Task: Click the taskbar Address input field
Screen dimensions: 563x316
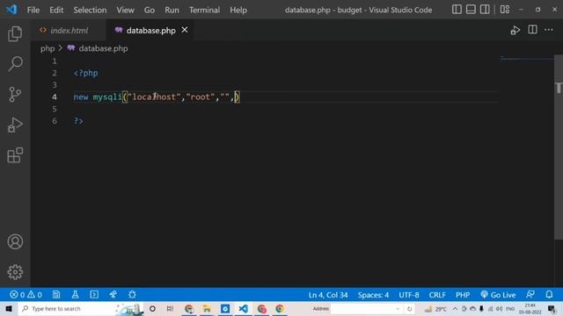Action: pos(366,308)
